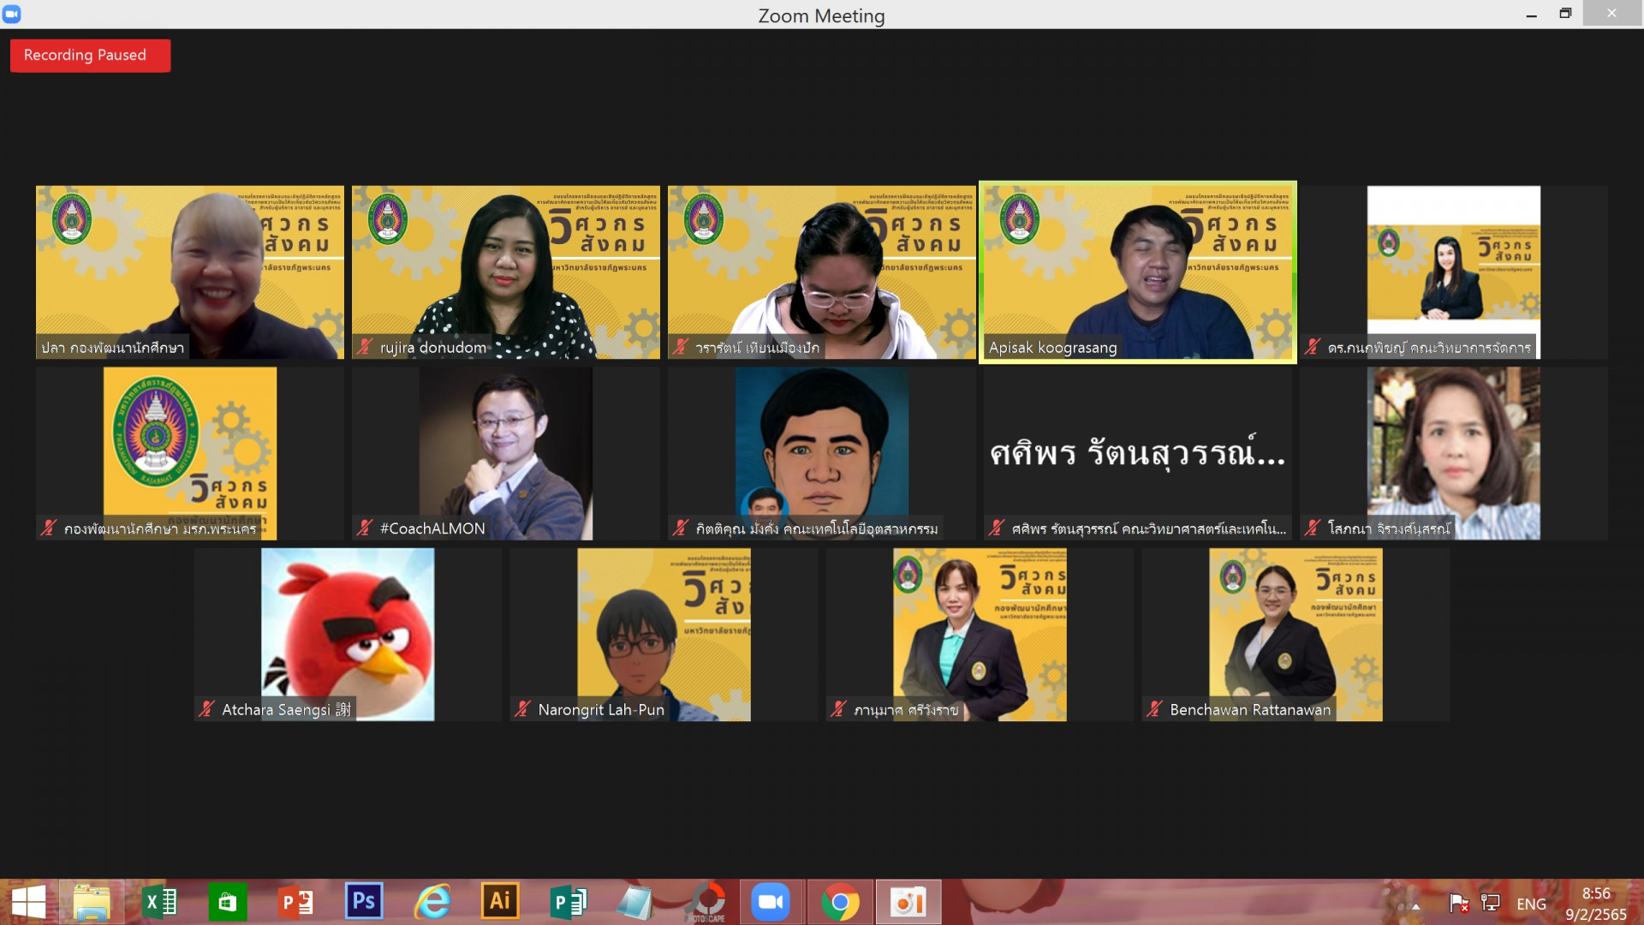Expand the system tray hidden icons arrow
Screen dimensions: 1644x925
click(x=1415, y=905)
